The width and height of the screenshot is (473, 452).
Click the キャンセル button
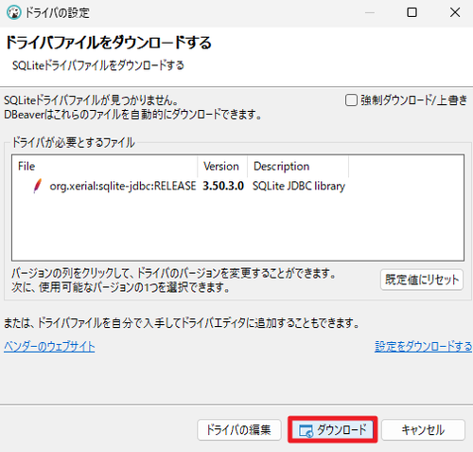tap(423, 430)
